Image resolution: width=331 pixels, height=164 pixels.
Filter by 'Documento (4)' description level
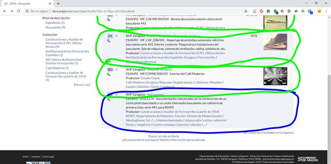[x=56, y=27]
